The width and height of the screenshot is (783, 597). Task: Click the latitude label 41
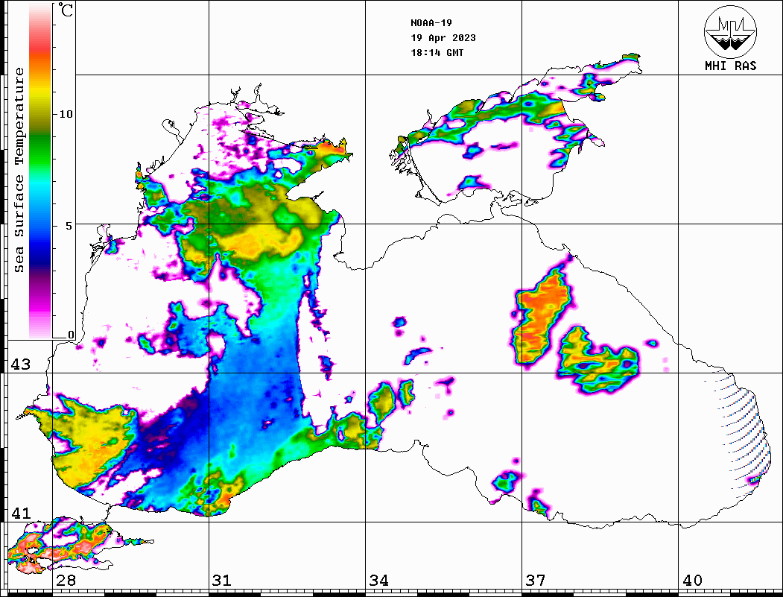pos(19,514)
